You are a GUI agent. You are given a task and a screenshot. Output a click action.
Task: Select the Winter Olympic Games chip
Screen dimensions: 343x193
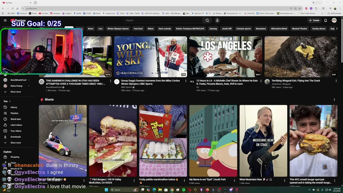click(x=118, y=29)
